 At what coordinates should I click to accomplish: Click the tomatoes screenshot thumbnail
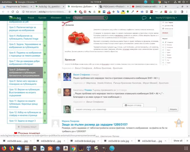118,43
